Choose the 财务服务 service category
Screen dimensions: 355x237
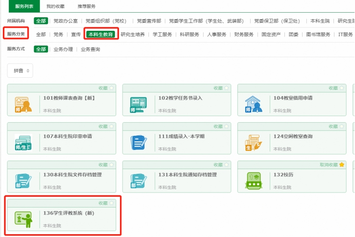point(244,34)
